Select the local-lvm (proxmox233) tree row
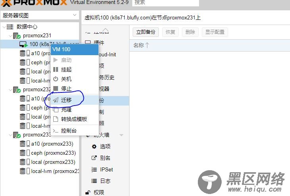The height and width of the screenshot is (196, 290). point(40,171)
